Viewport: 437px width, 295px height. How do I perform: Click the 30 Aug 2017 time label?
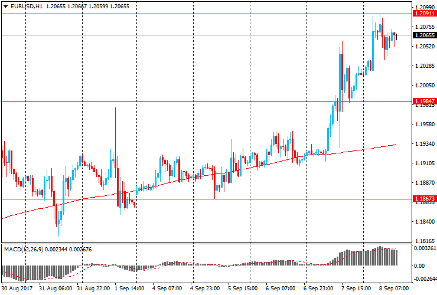(17, 289)
